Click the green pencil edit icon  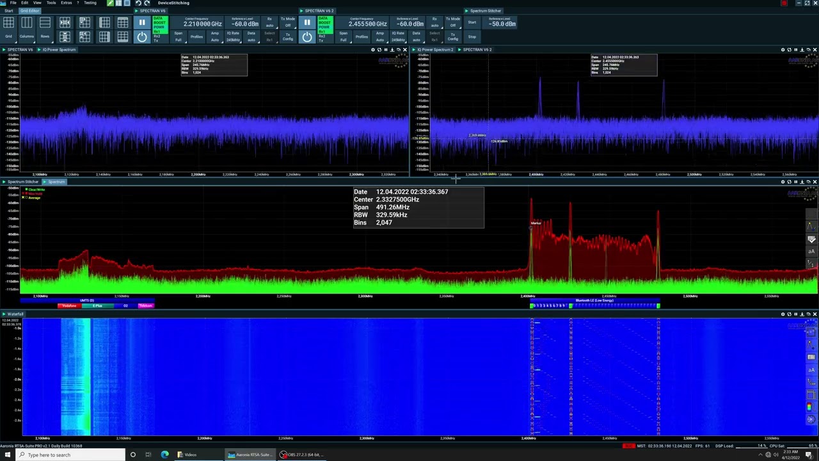(110, 3)
